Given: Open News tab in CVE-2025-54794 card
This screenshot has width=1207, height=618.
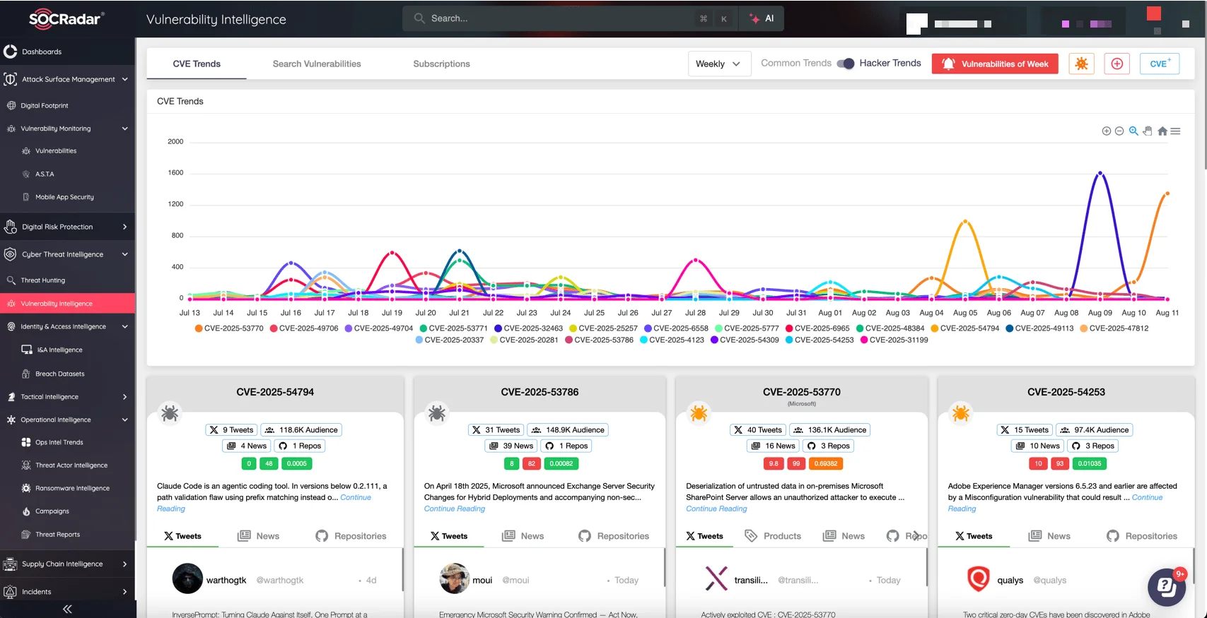Looking at the screenshot, I should pyautogui.click(x=259, y=536).
